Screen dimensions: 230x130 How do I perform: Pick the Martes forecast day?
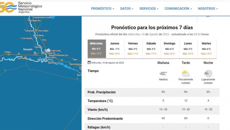click(206, 48)
